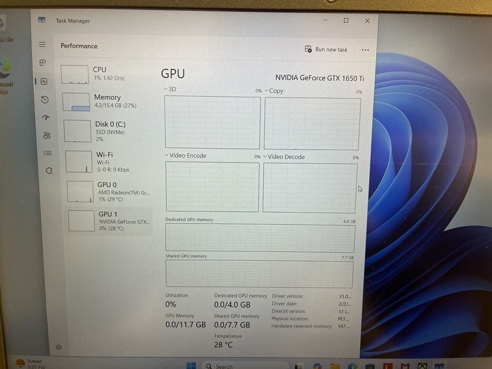Click the Temperature 28 °C value
This screenshot has height=369, width=492.
click(224, 345)
